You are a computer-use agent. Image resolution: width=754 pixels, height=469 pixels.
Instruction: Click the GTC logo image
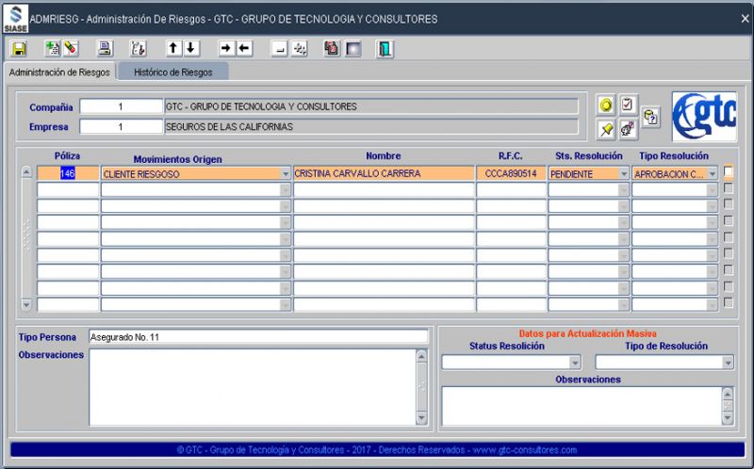point(704,117)
